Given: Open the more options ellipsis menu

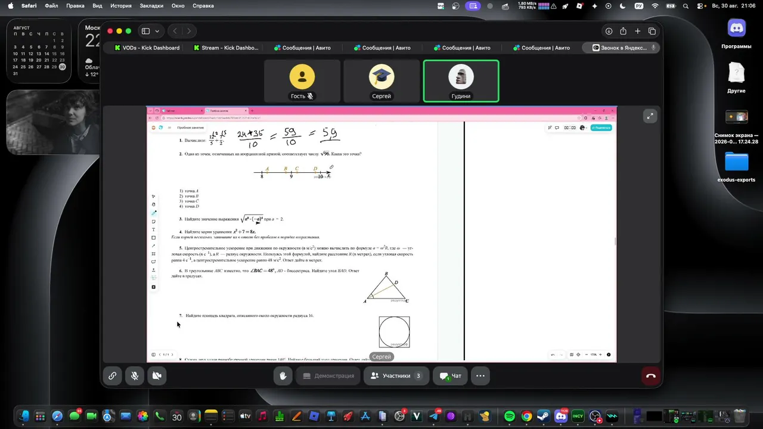Looking at the screenshot, I should tap(480, 376).
